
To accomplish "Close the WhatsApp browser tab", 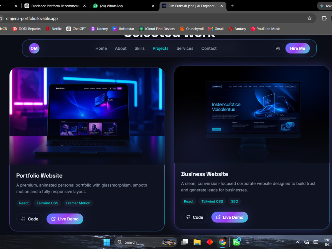I will (153, 6).
